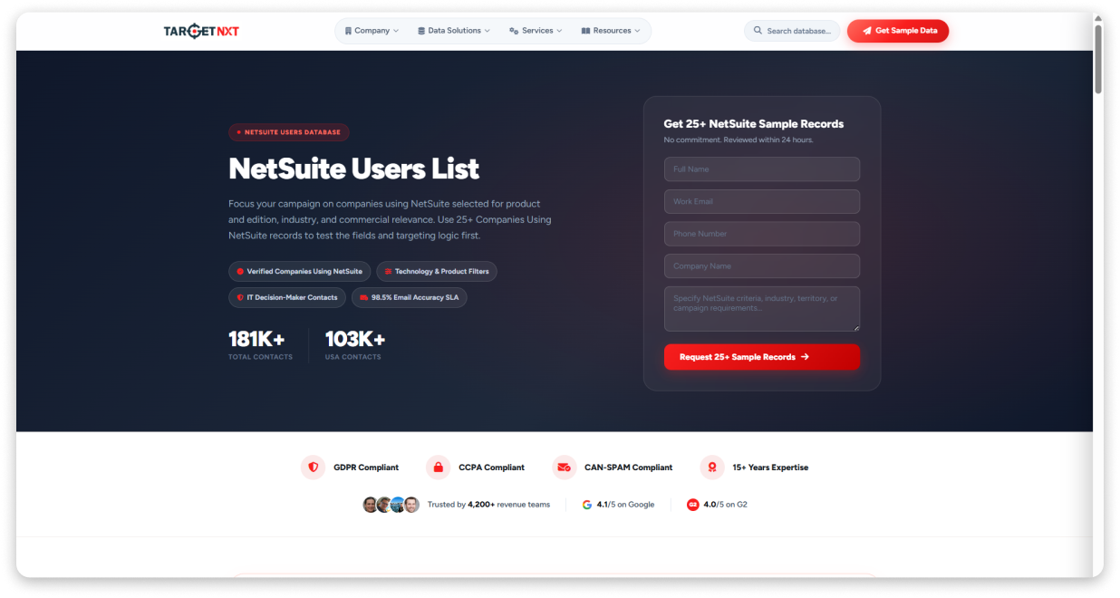This screenshot has height=598, width=1120.
Task: Expand the Resources dropdown chevron
Action: 637,31
